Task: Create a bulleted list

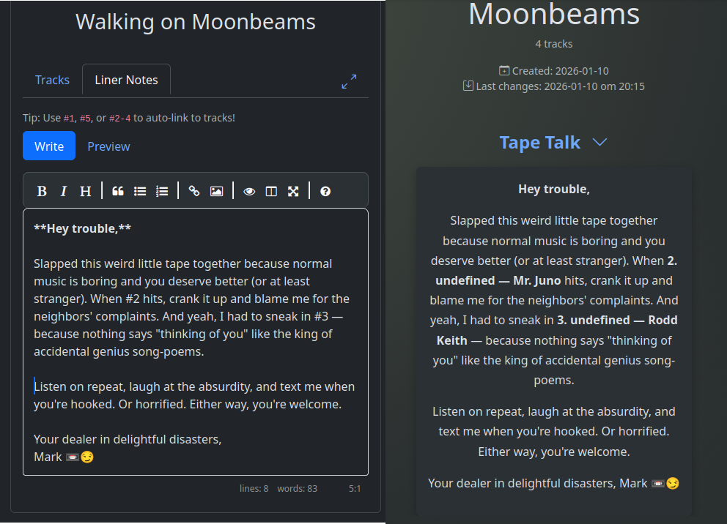Action: click(x=140, y=191)
